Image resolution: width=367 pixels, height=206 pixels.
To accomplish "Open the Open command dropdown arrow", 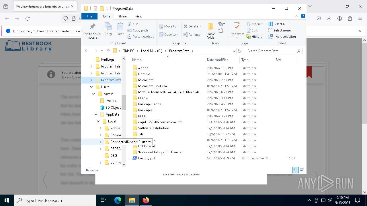I will click(x=262, y=24).
